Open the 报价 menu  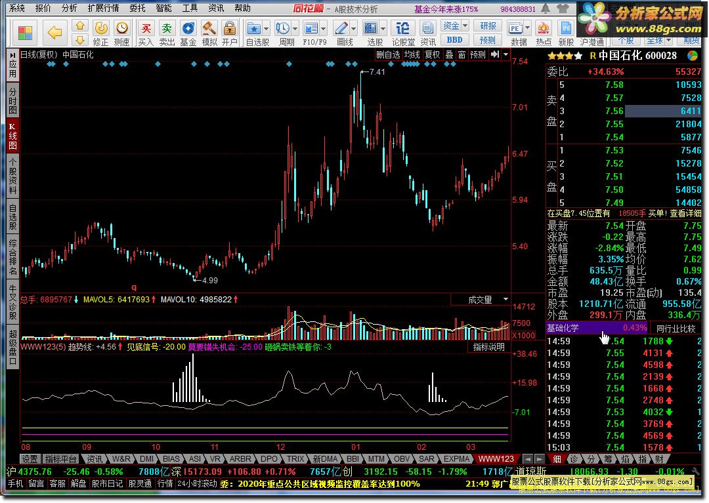pos(43,8)
